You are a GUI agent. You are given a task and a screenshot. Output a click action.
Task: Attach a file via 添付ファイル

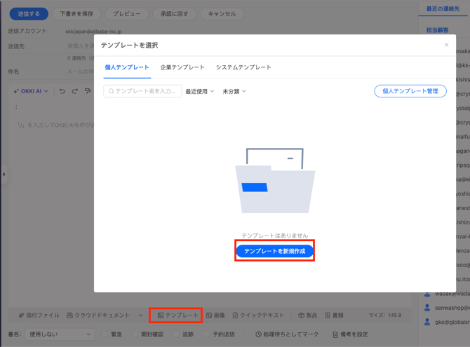39,315
